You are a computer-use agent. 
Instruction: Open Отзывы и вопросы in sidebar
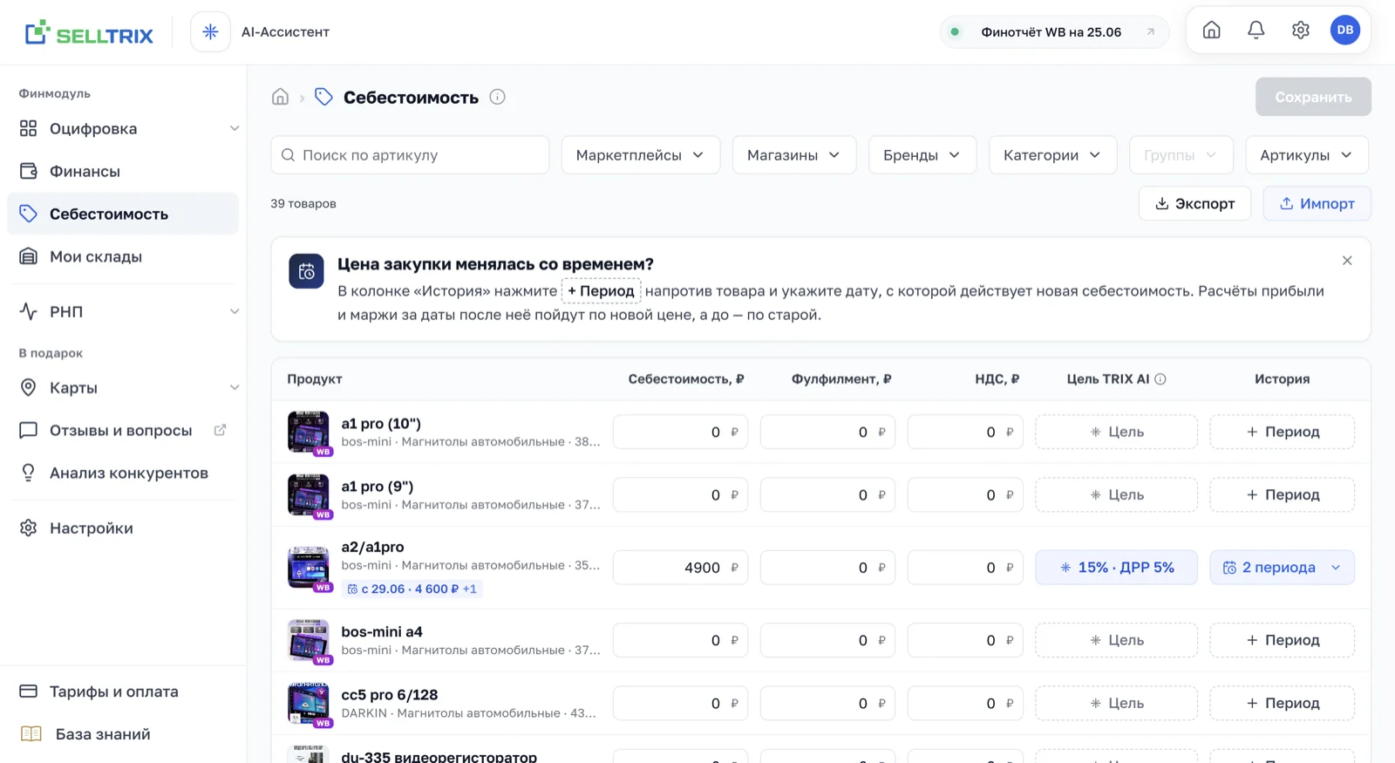[120, 430]
